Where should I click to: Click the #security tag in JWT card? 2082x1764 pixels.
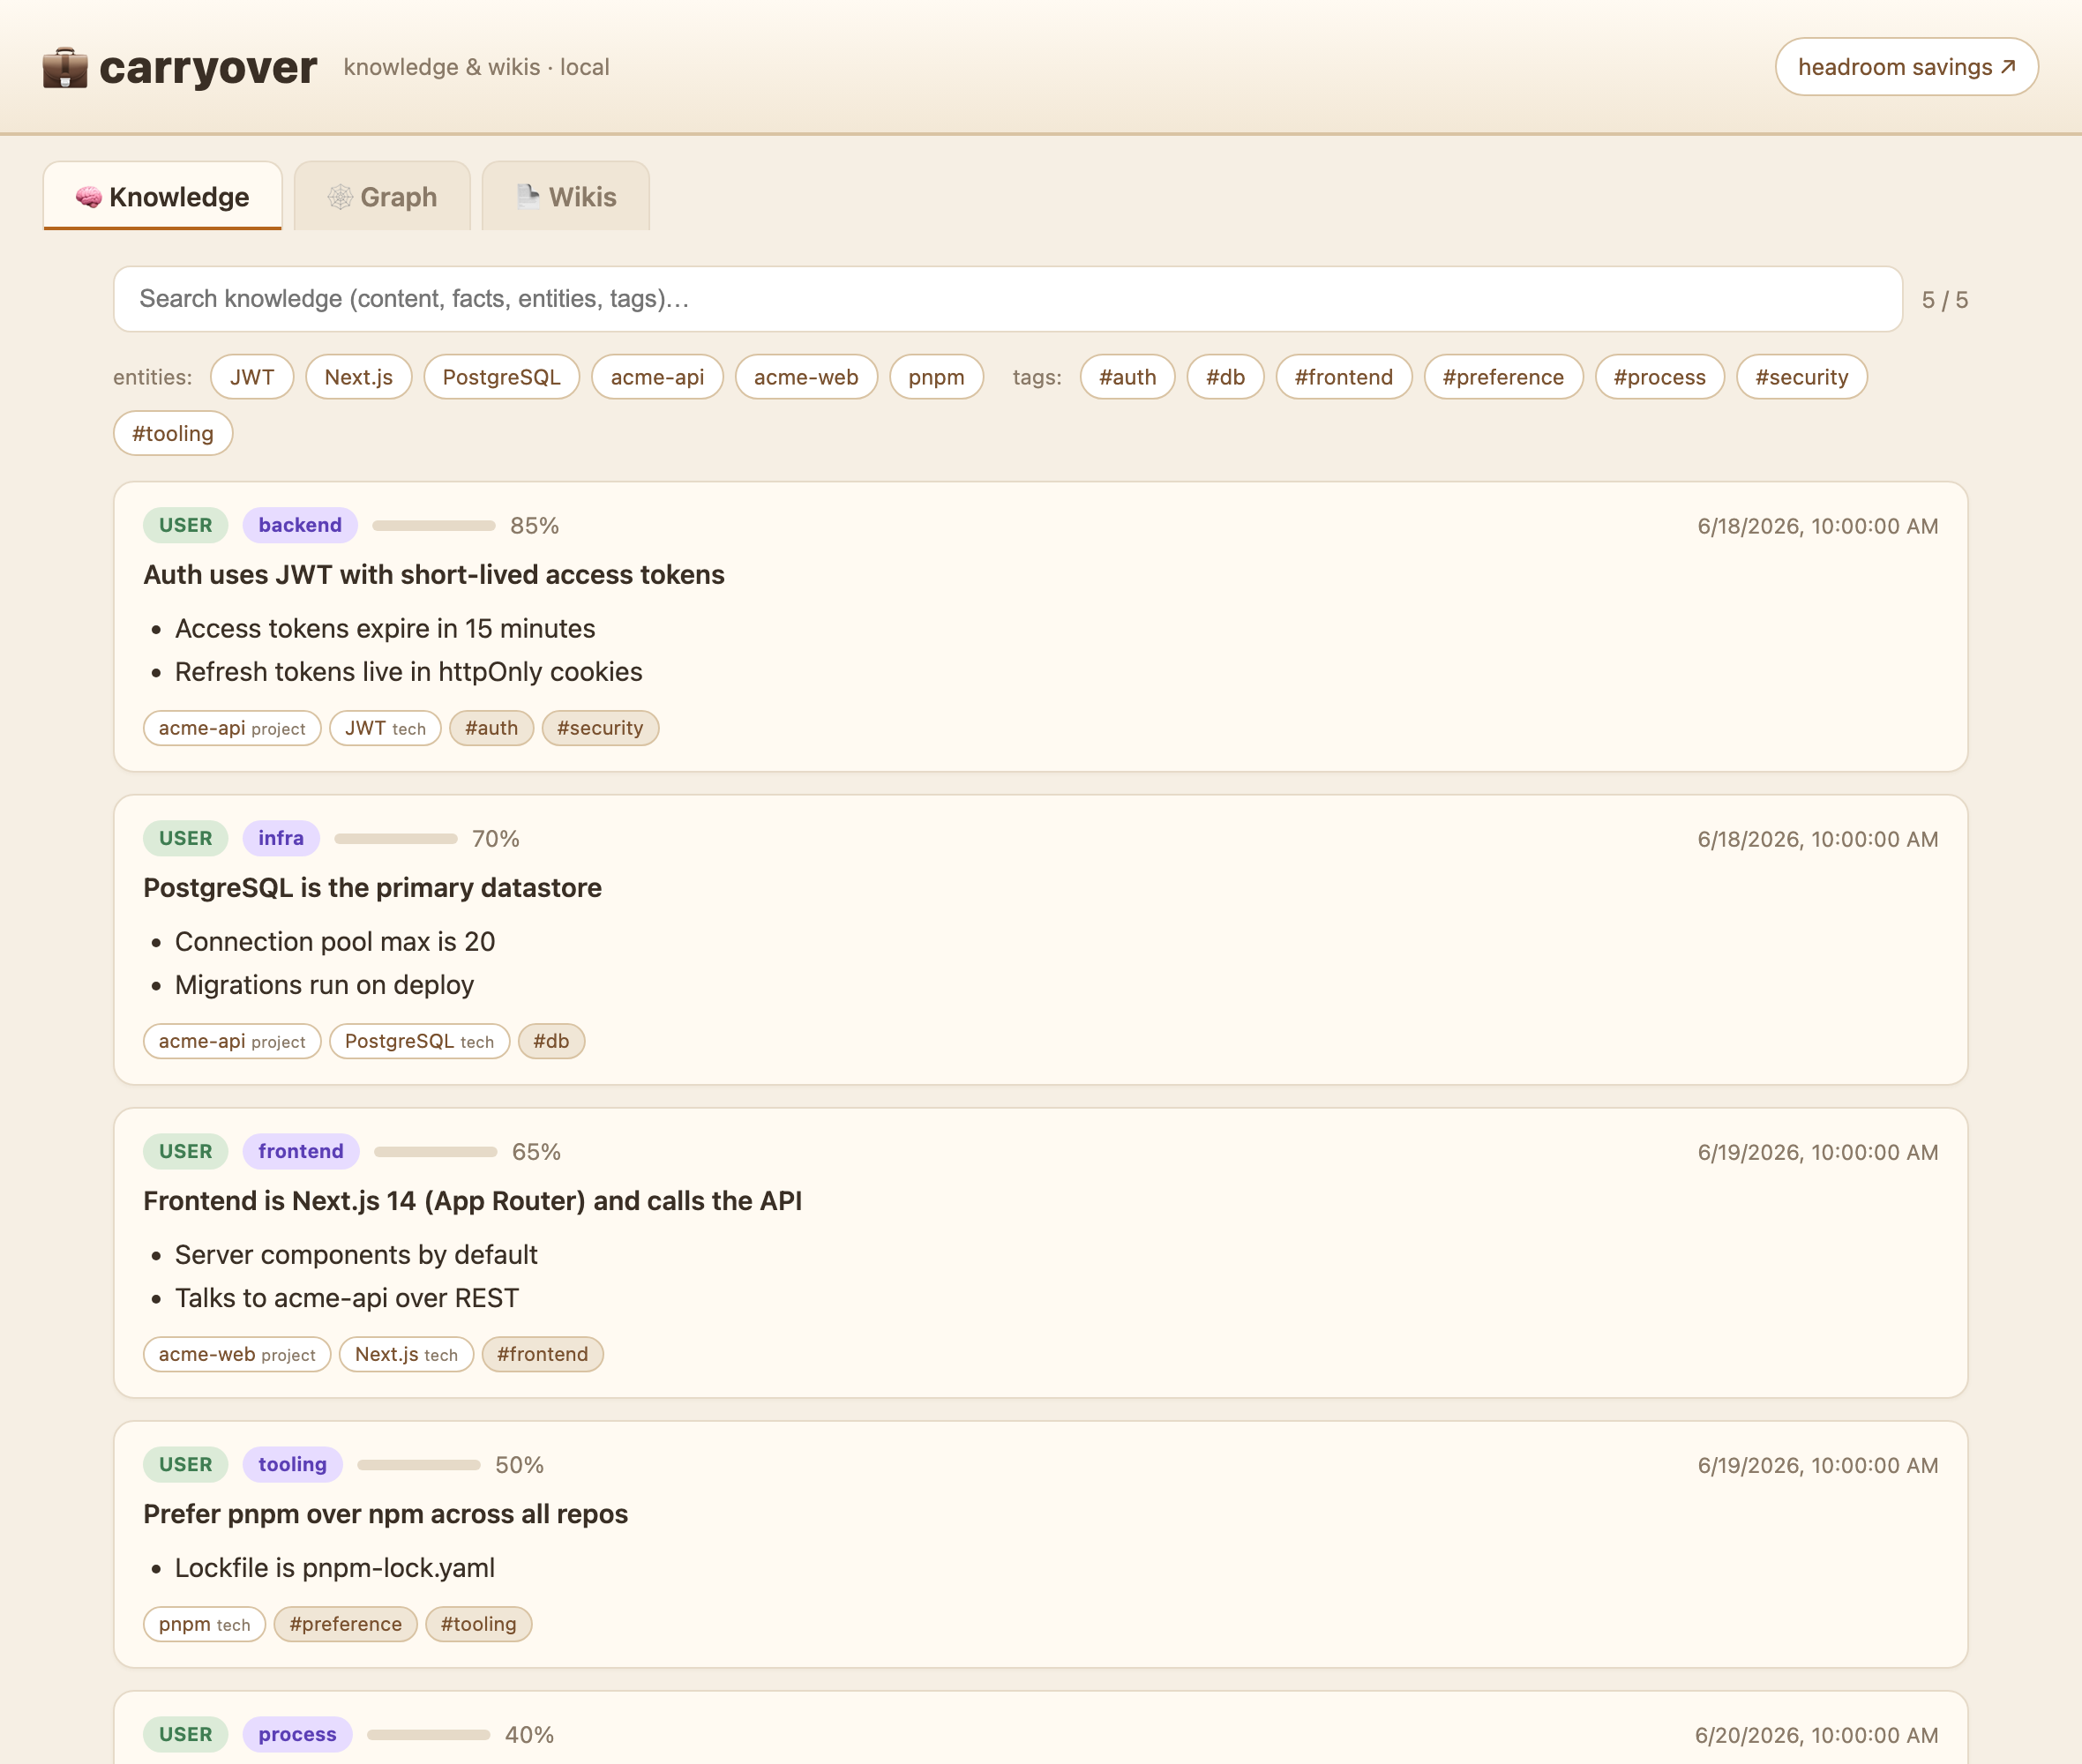(600, 728)
